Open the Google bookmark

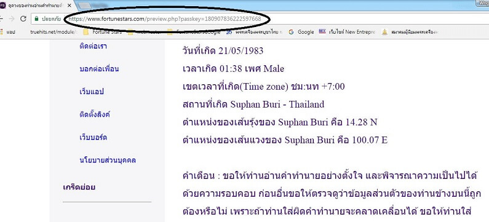click(301, 32)
